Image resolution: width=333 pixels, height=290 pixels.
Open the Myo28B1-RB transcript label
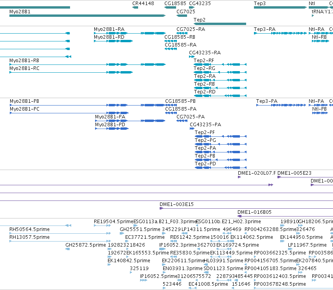point(24,61)
